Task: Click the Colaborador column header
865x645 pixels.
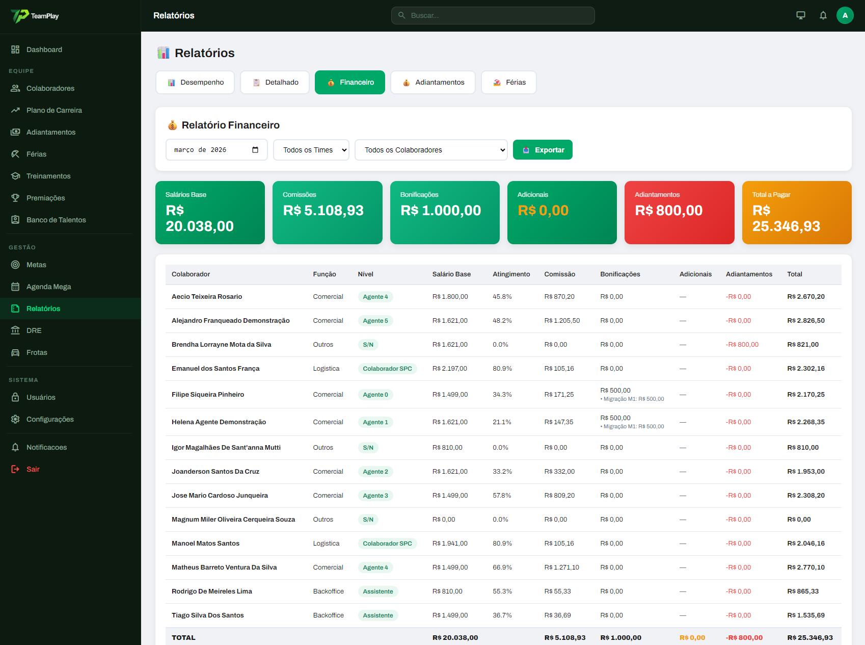Action: [191, 274]
